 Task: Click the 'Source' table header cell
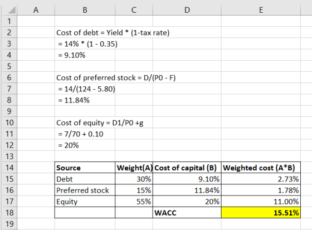(85, 168)
